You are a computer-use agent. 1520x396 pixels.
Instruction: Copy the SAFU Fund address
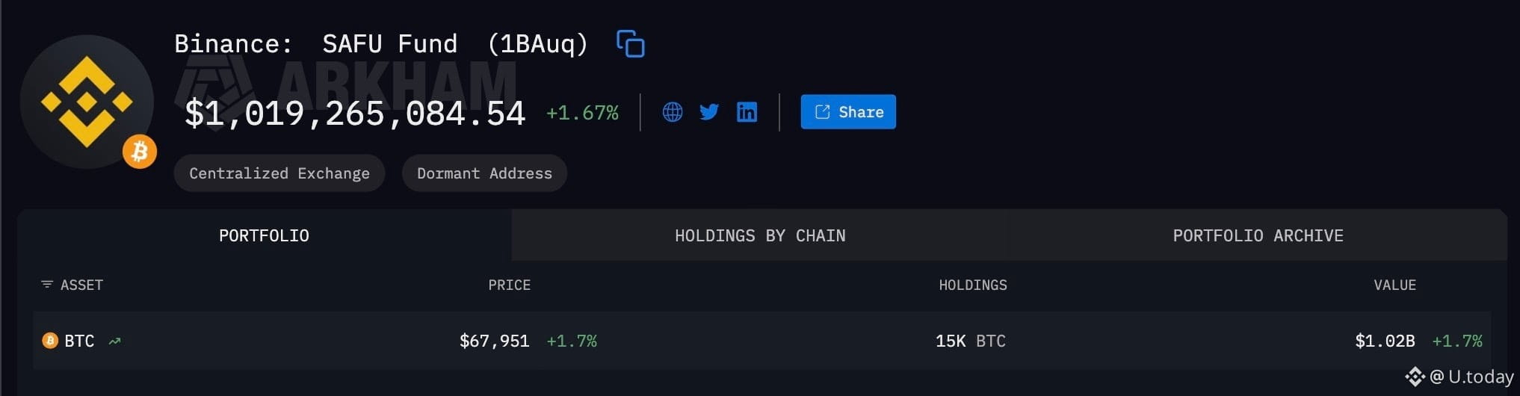point(630,44)
